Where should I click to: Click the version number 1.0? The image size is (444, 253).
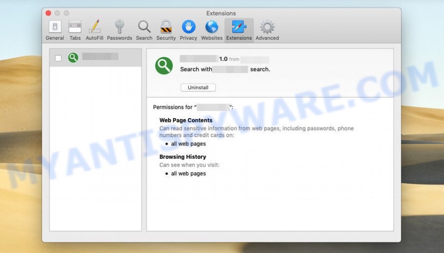click(x=223, y=59)
